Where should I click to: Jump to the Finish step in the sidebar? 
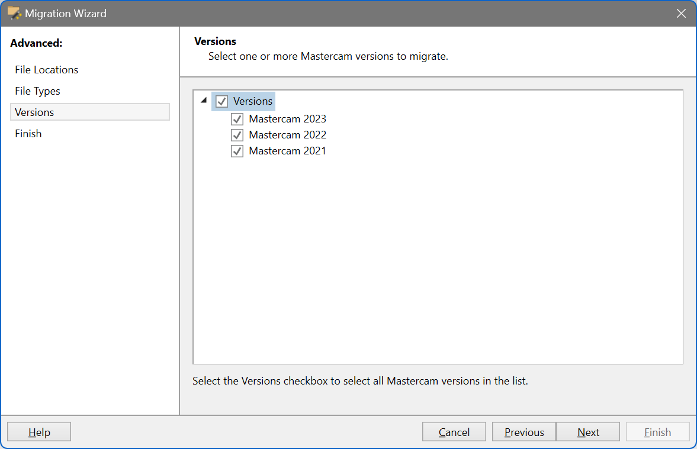(28, 134)
